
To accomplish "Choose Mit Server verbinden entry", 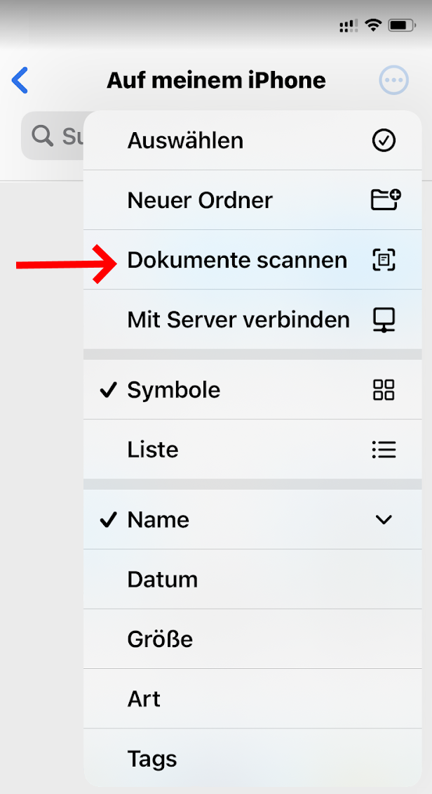I will pyautogui.click(x=238, y=320).
